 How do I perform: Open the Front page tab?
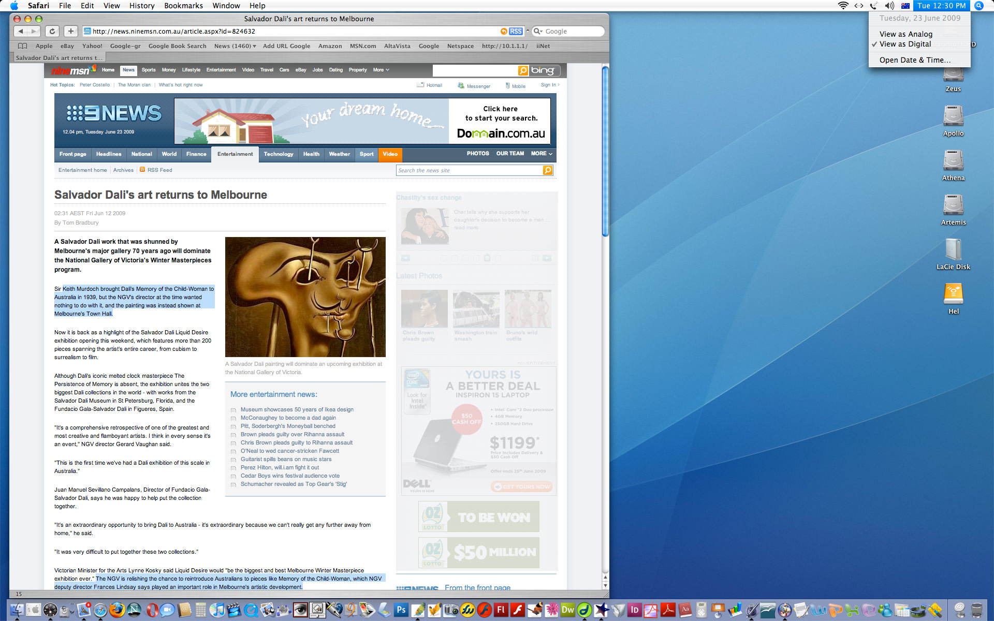pyautogui.click(x=72, y=154)
